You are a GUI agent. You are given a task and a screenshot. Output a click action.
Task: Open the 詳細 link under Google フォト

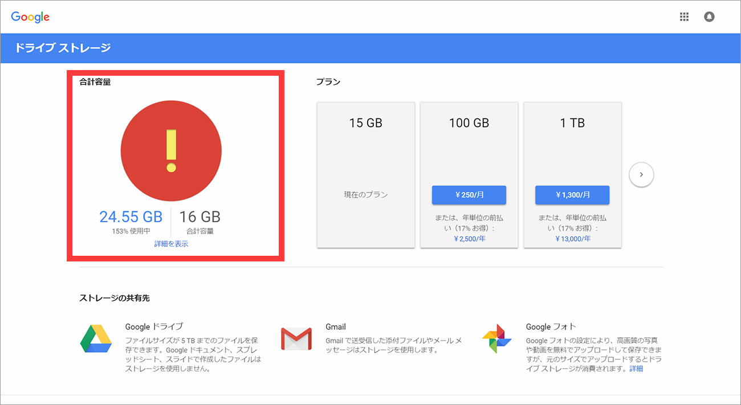pyautogui.click(x=636, y=369)
